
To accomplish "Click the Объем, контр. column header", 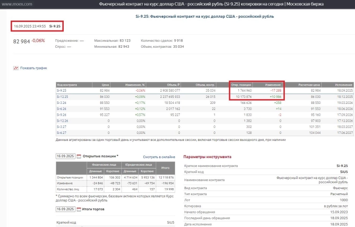I will [x=205, y=85].
